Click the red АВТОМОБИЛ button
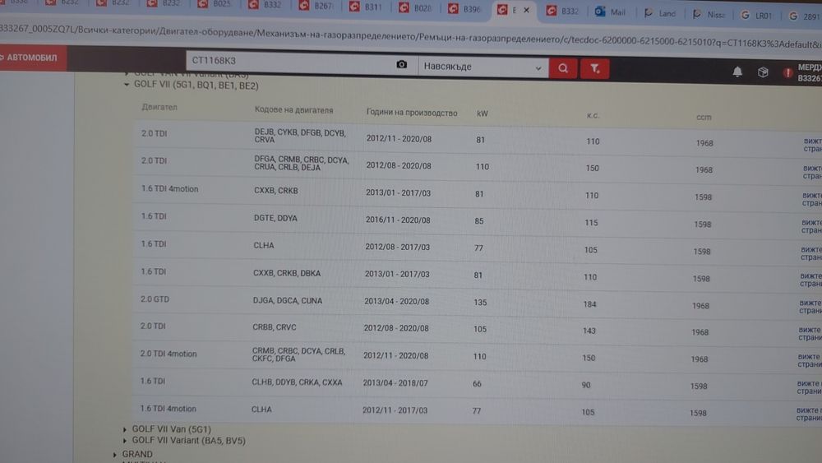The width and height of the screenshot is (822, 463). 33,58
